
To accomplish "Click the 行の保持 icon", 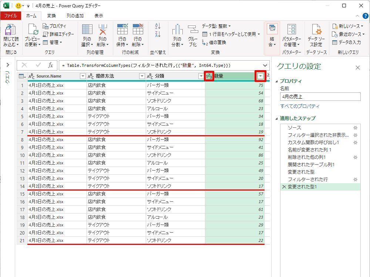I will click(122, 30).
